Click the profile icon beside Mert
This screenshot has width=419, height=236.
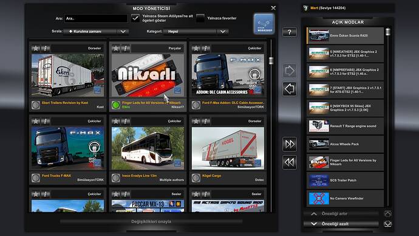[305, 8]
